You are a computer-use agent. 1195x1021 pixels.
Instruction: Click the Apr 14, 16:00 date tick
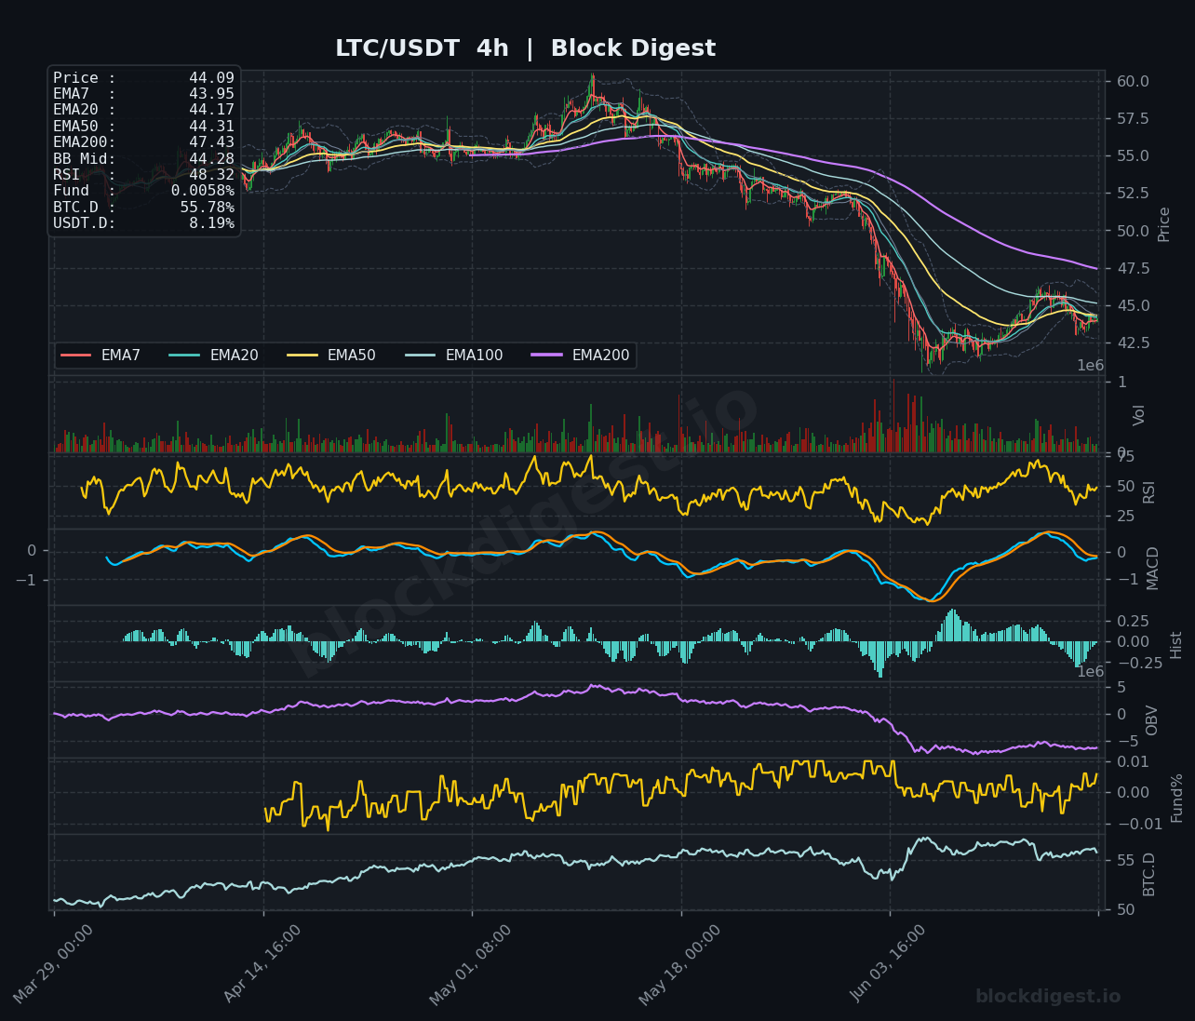[x=262, y=964]
